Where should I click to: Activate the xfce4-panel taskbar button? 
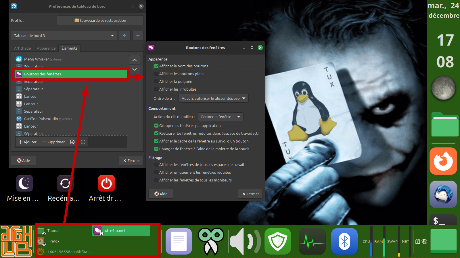click(x=121, y=231)
